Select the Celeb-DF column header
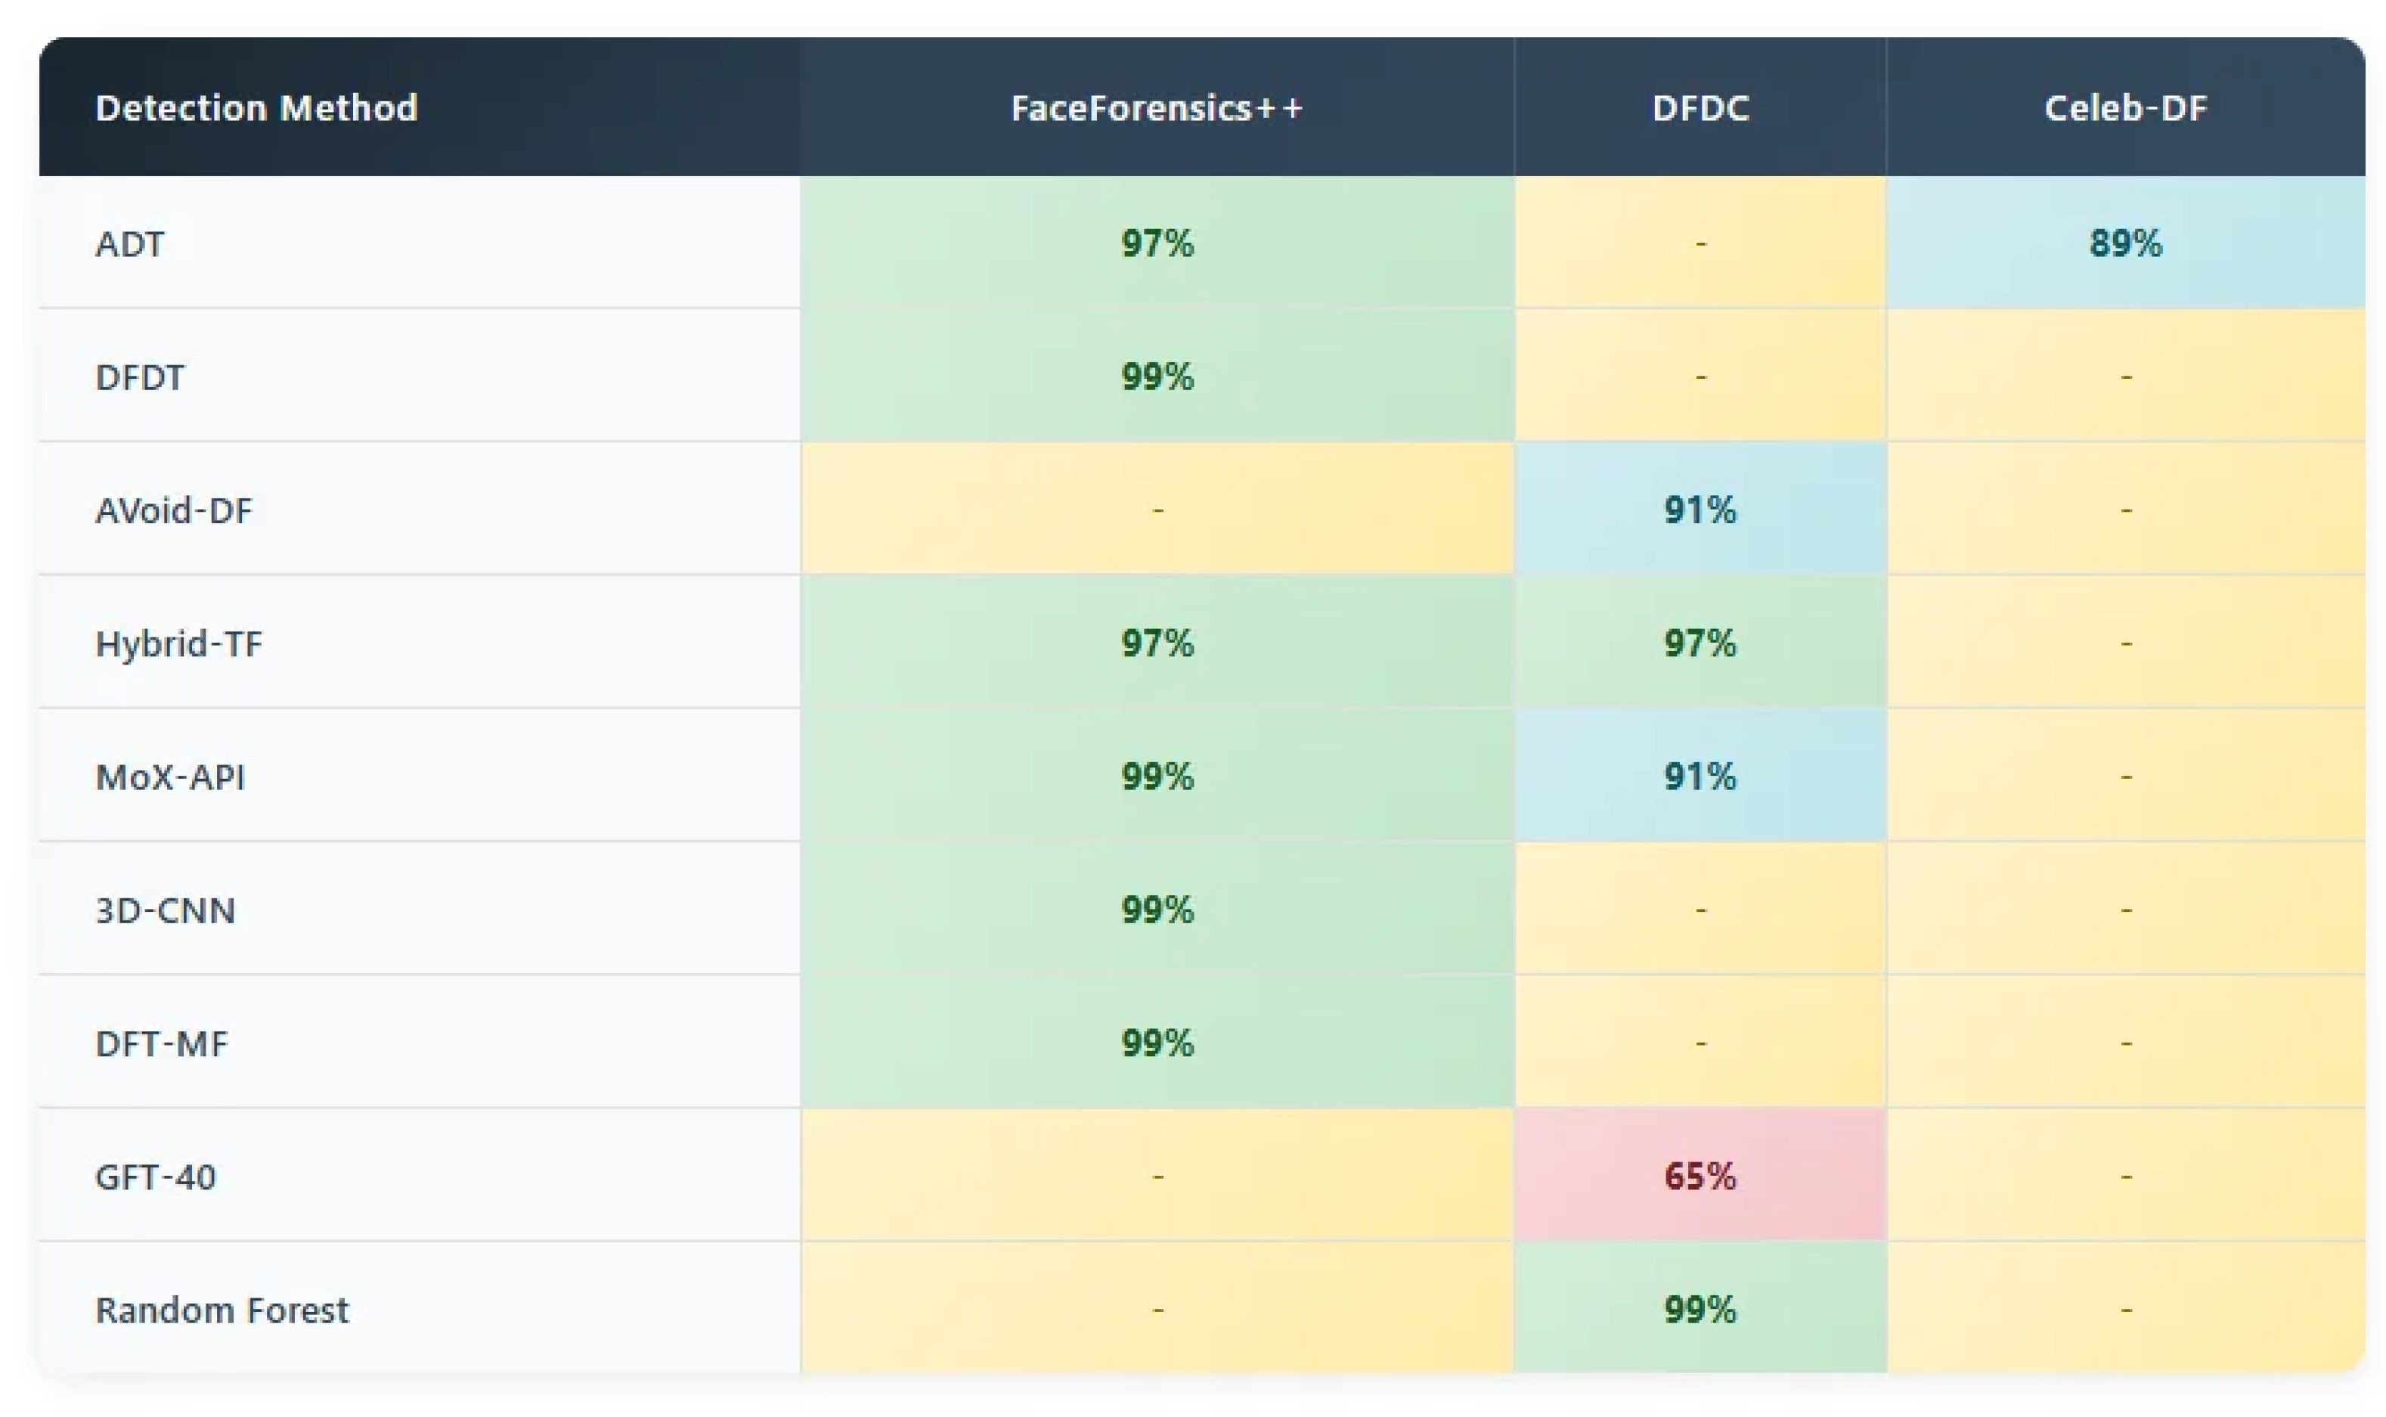Viewport: 2386px width, 1417px height. [x=2124, y=108]
